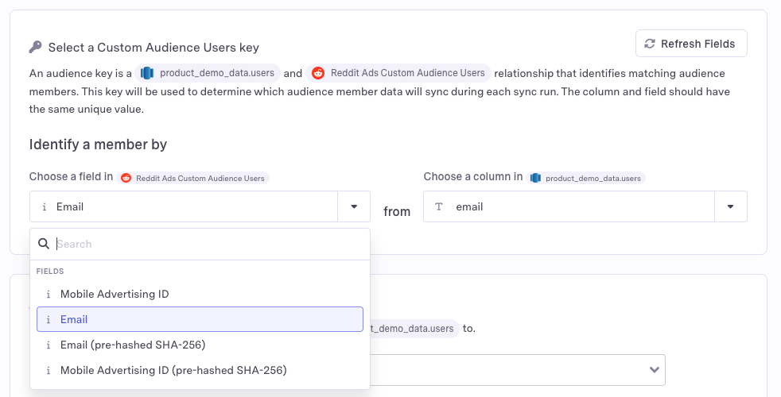
Task: Click the text type icon in email column field
Action: tap(439, 206)
